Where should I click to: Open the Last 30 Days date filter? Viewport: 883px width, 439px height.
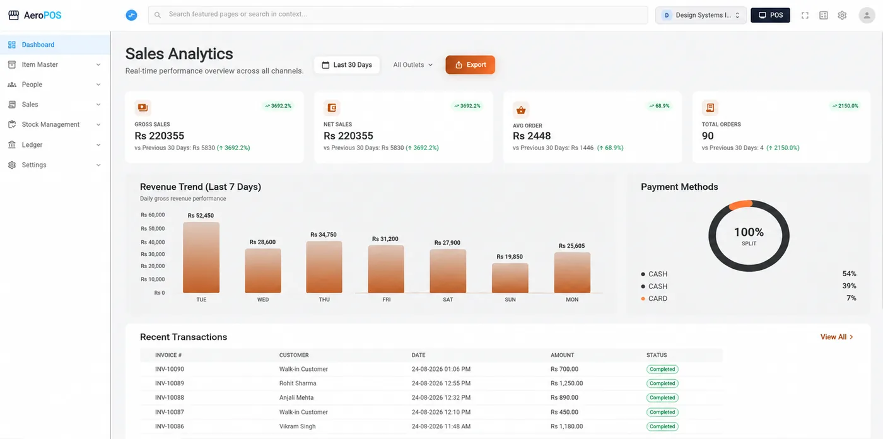[347, 65]
